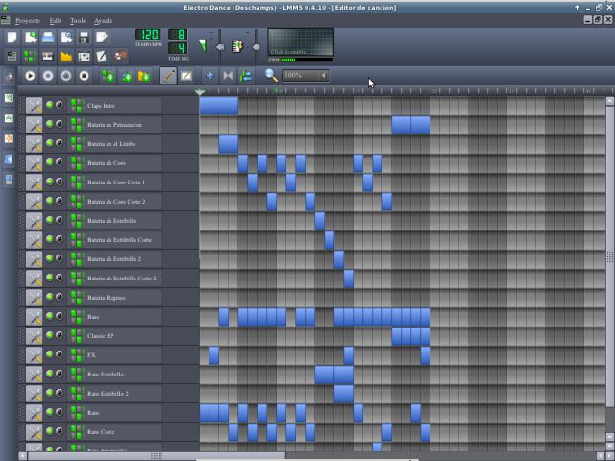Solo the Claps Intro track

click(x=59, y=105)
